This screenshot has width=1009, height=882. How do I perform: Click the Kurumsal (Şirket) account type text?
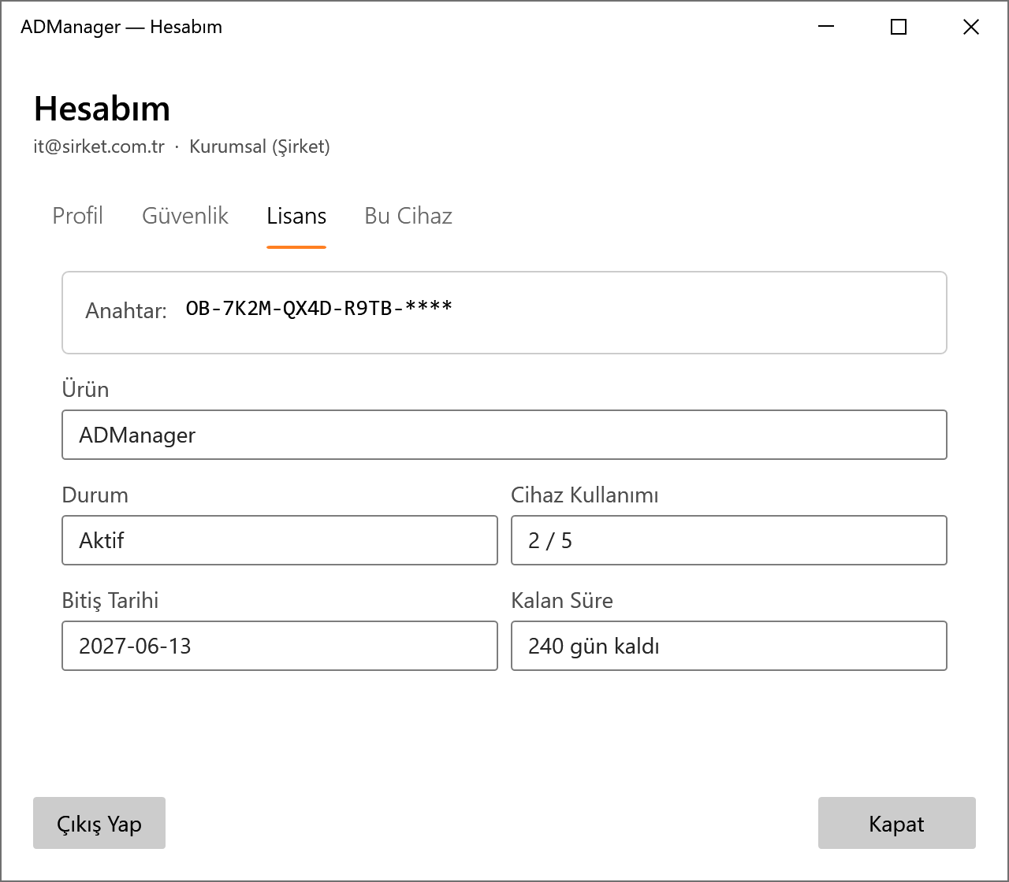[x=260, y=146]
